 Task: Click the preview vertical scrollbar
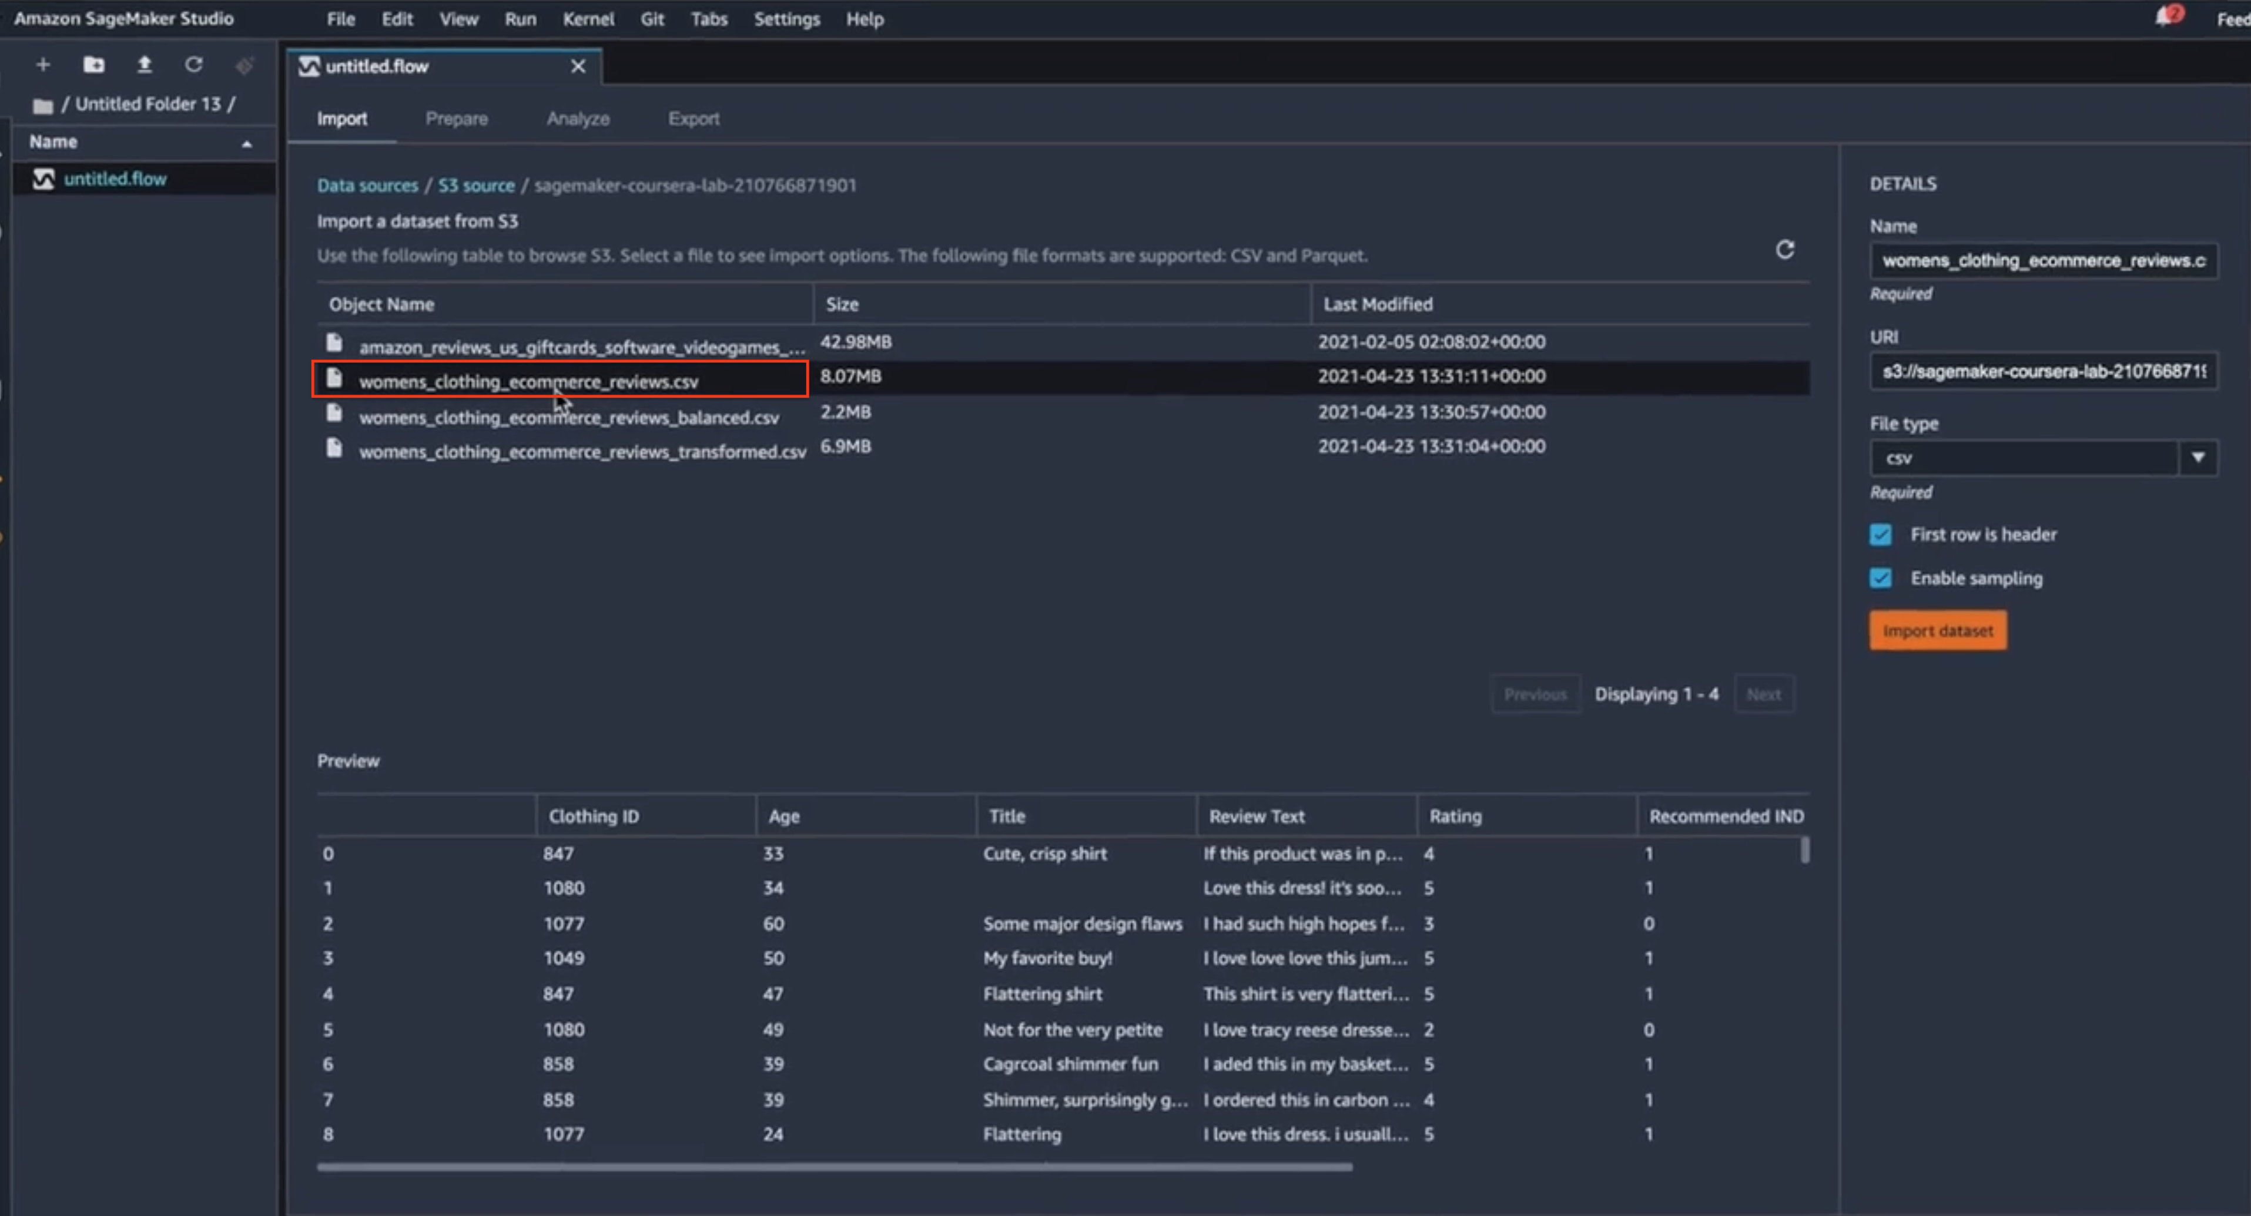1804,850
